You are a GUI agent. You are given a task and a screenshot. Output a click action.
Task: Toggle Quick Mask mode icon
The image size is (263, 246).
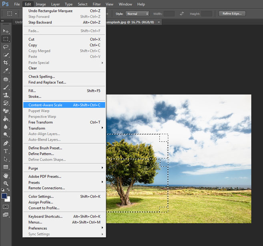coord(6,207)
